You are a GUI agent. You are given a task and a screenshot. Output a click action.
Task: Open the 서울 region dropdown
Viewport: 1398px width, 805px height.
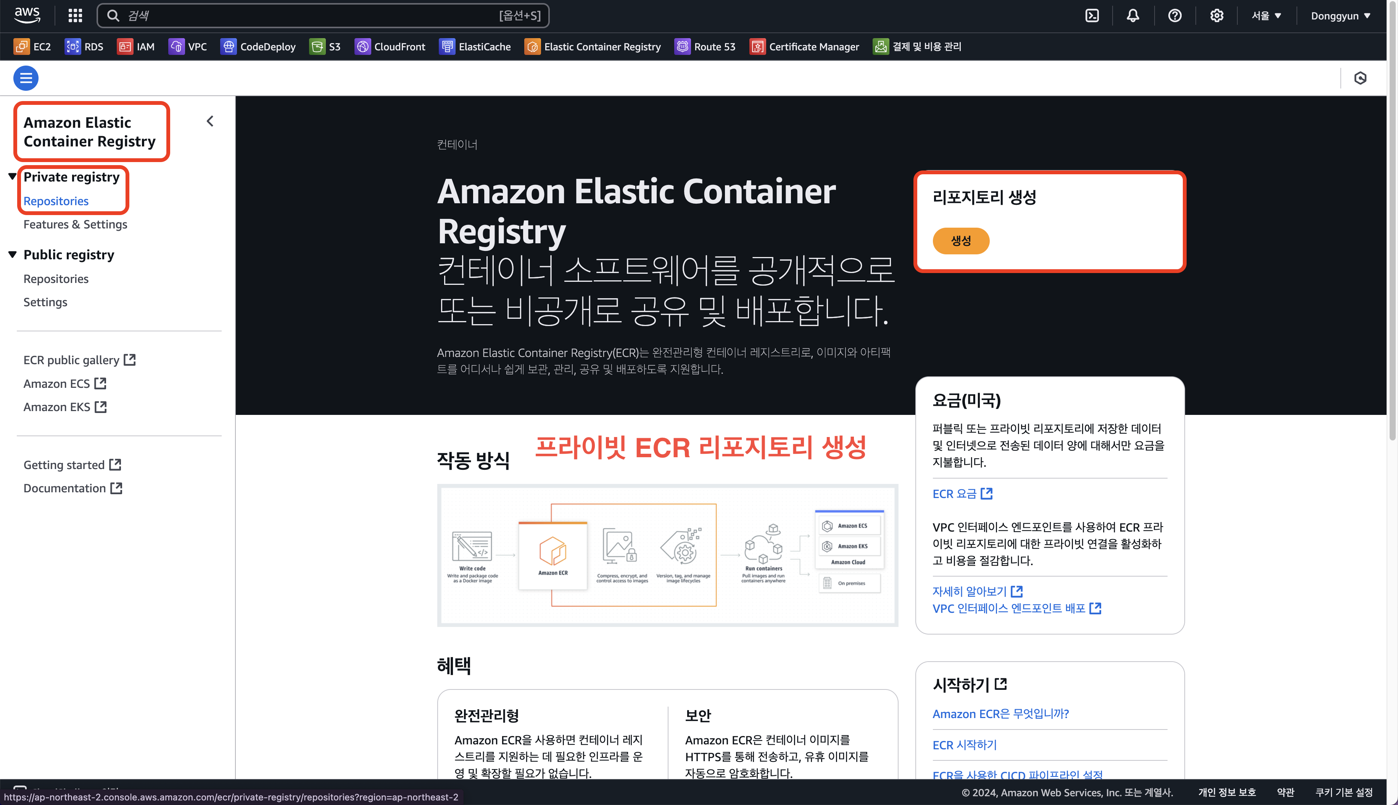click(x=1267, y=16)
